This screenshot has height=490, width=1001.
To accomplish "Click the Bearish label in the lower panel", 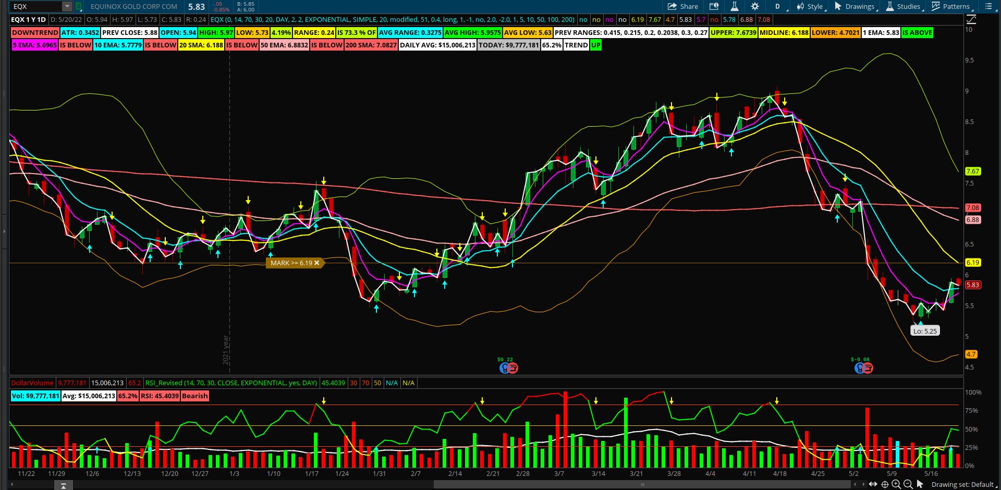I will click(x=195, y=396).
